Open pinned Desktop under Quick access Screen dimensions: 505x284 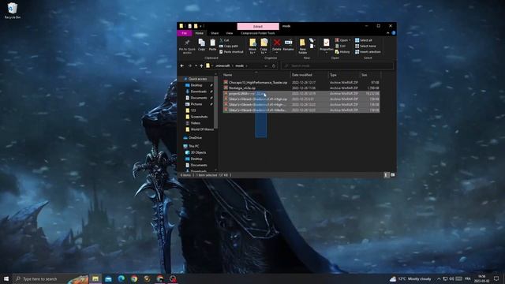coord(196,85)
